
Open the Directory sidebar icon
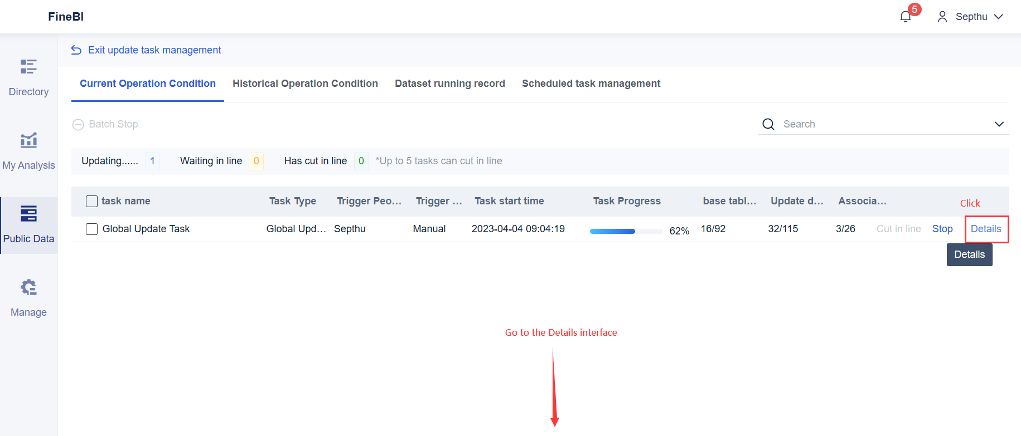tap(28, 67)
